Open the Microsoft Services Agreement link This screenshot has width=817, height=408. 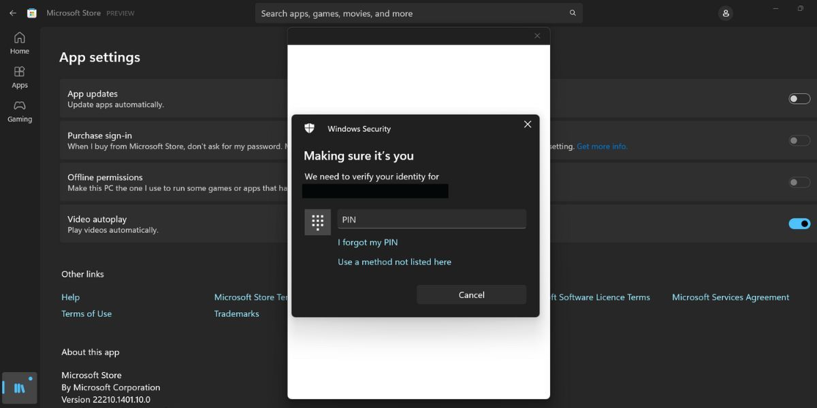point(731,297)
